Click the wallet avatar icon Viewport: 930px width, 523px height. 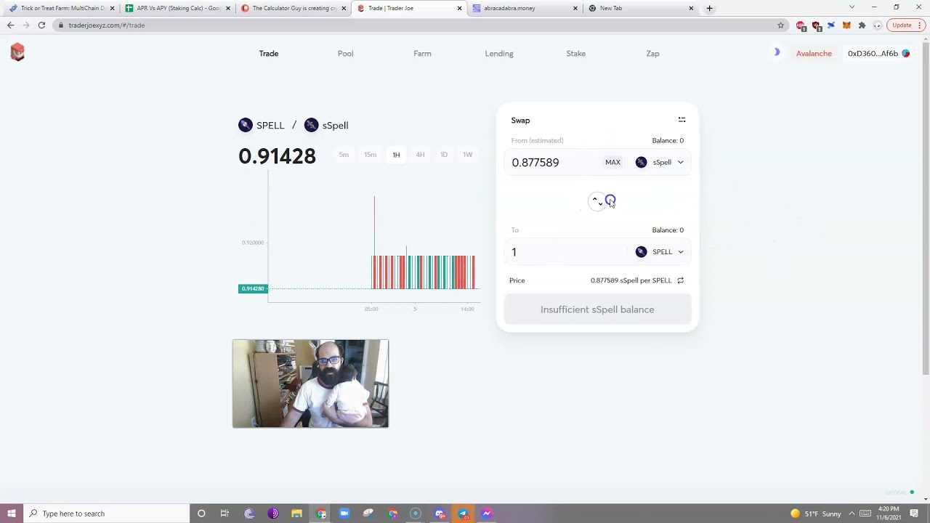point(906,53)
